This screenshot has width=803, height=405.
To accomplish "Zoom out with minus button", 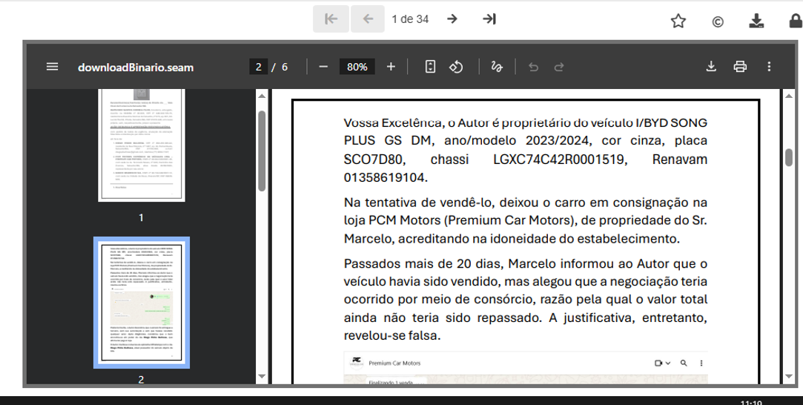I will (323, 67).
